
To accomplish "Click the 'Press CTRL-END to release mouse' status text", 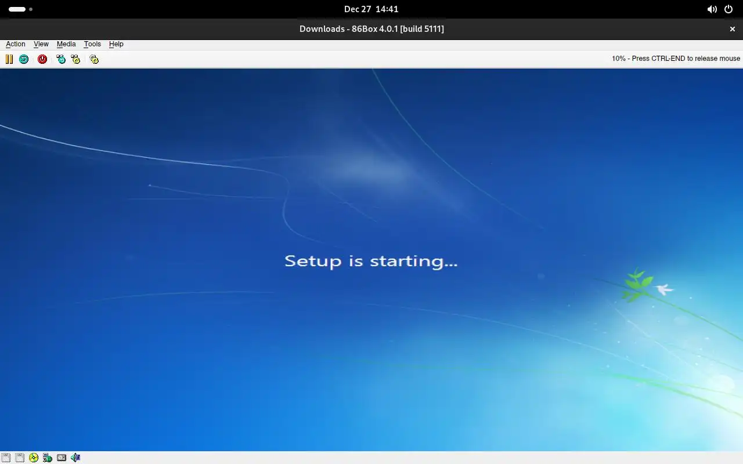I will click(686, 59).
